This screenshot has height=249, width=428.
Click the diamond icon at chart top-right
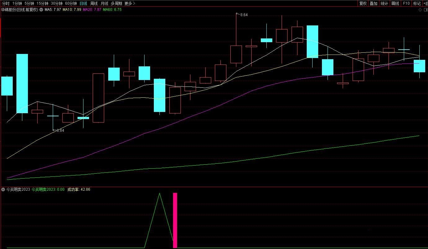(420, 10)
